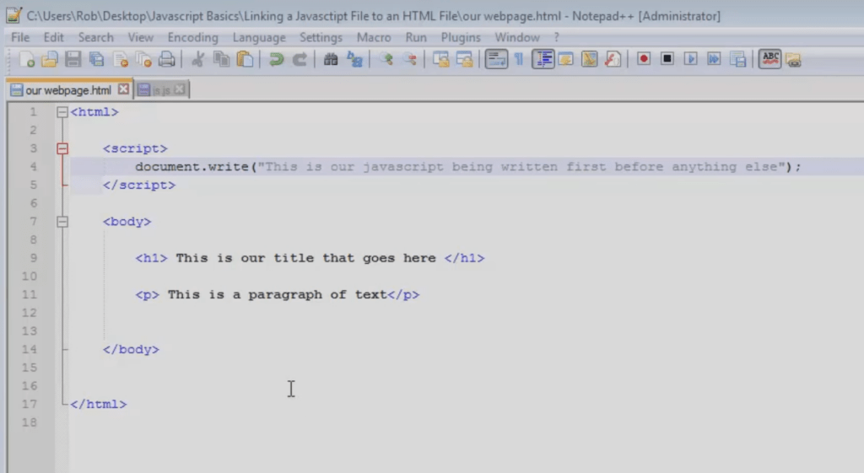Open the Macro menu
The width and height of the screenshot is (864, 473).
(374, 37)
